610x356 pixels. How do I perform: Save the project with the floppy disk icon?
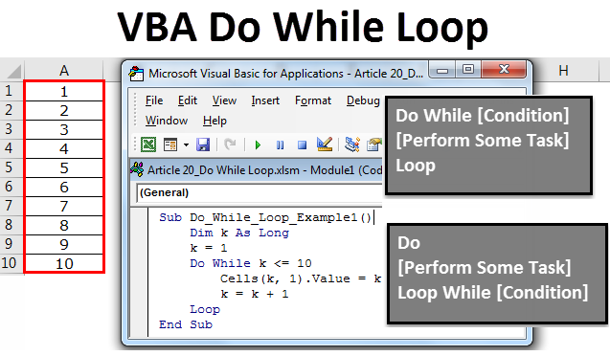[x=203, y=145]
